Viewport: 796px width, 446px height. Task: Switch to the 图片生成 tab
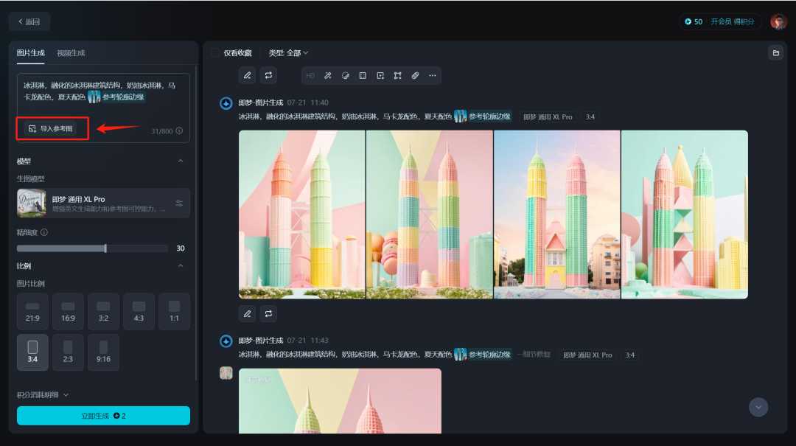29,53
